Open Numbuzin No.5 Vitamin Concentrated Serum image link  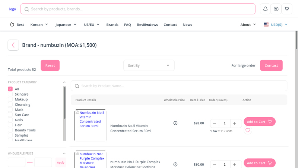point(91,126)
